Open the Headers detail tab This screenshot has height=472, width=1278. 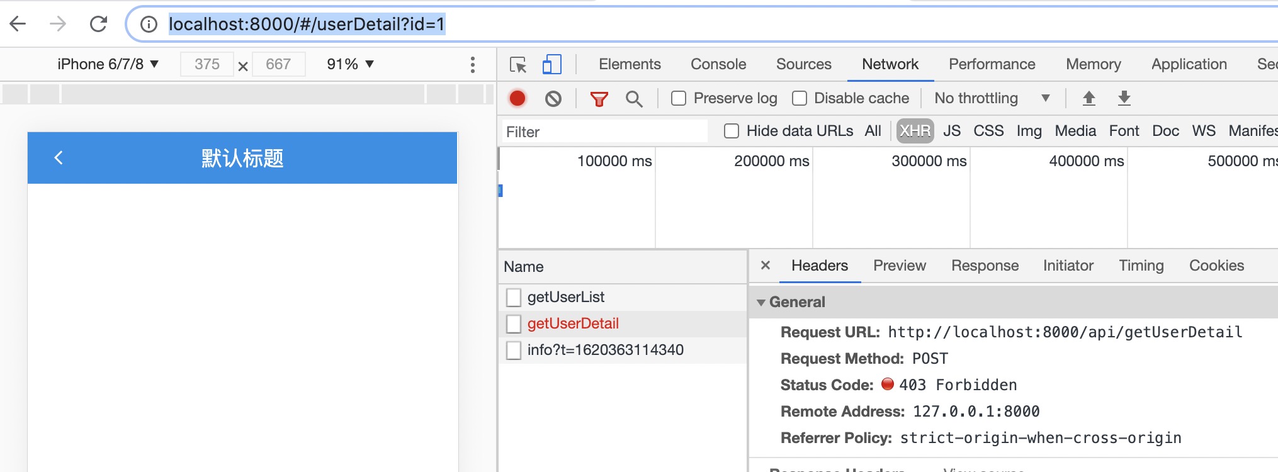click(820, 266)
